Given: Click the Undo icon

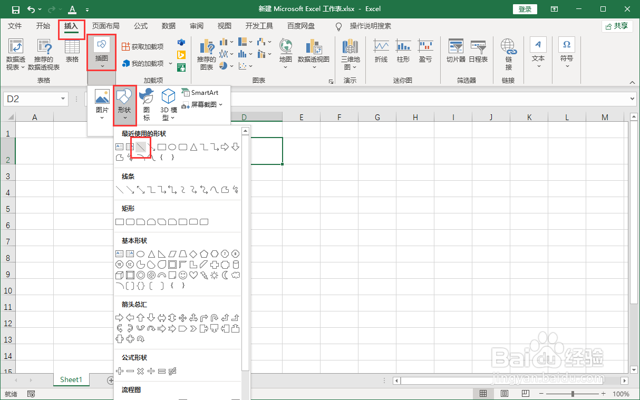Looking at the screenshot, I should 31,9.
